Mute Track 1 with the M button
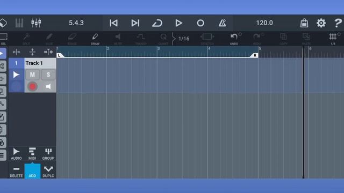Image resolution: width=344 pixels, height=193 pixels. (32, 75)
